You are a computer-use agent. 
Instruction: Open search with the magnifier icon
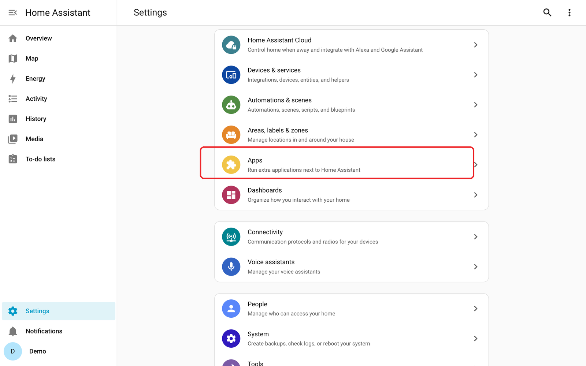click(x=547, y=12)
